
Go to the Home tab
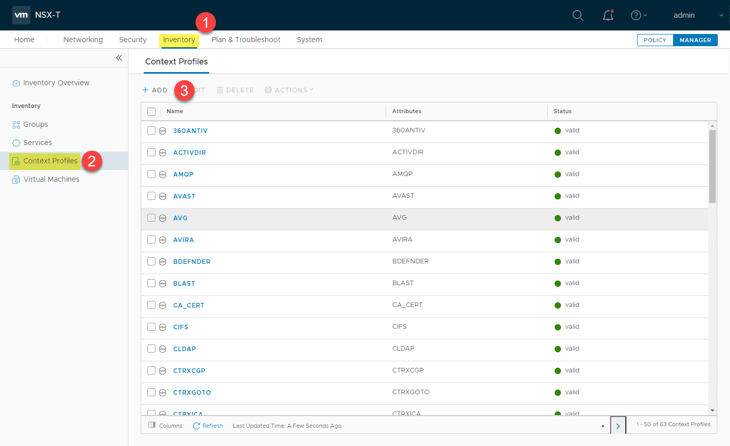(x=24, y=40)
